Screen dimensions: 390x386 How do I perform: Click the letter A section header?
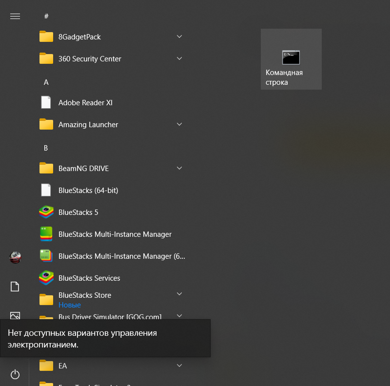click(46, 82)
